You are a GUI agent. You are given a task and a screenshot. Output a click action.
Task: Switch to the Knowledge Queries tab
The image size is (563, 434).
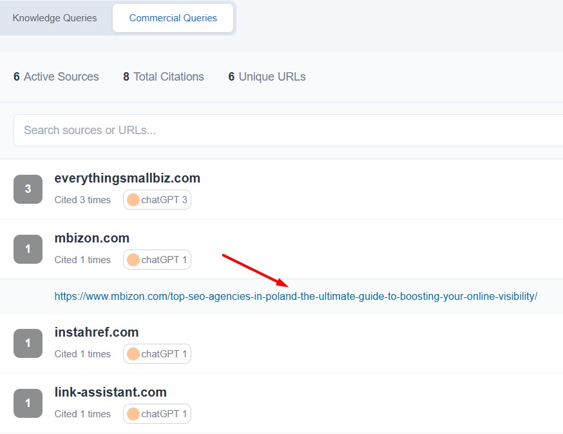(55, 18)
